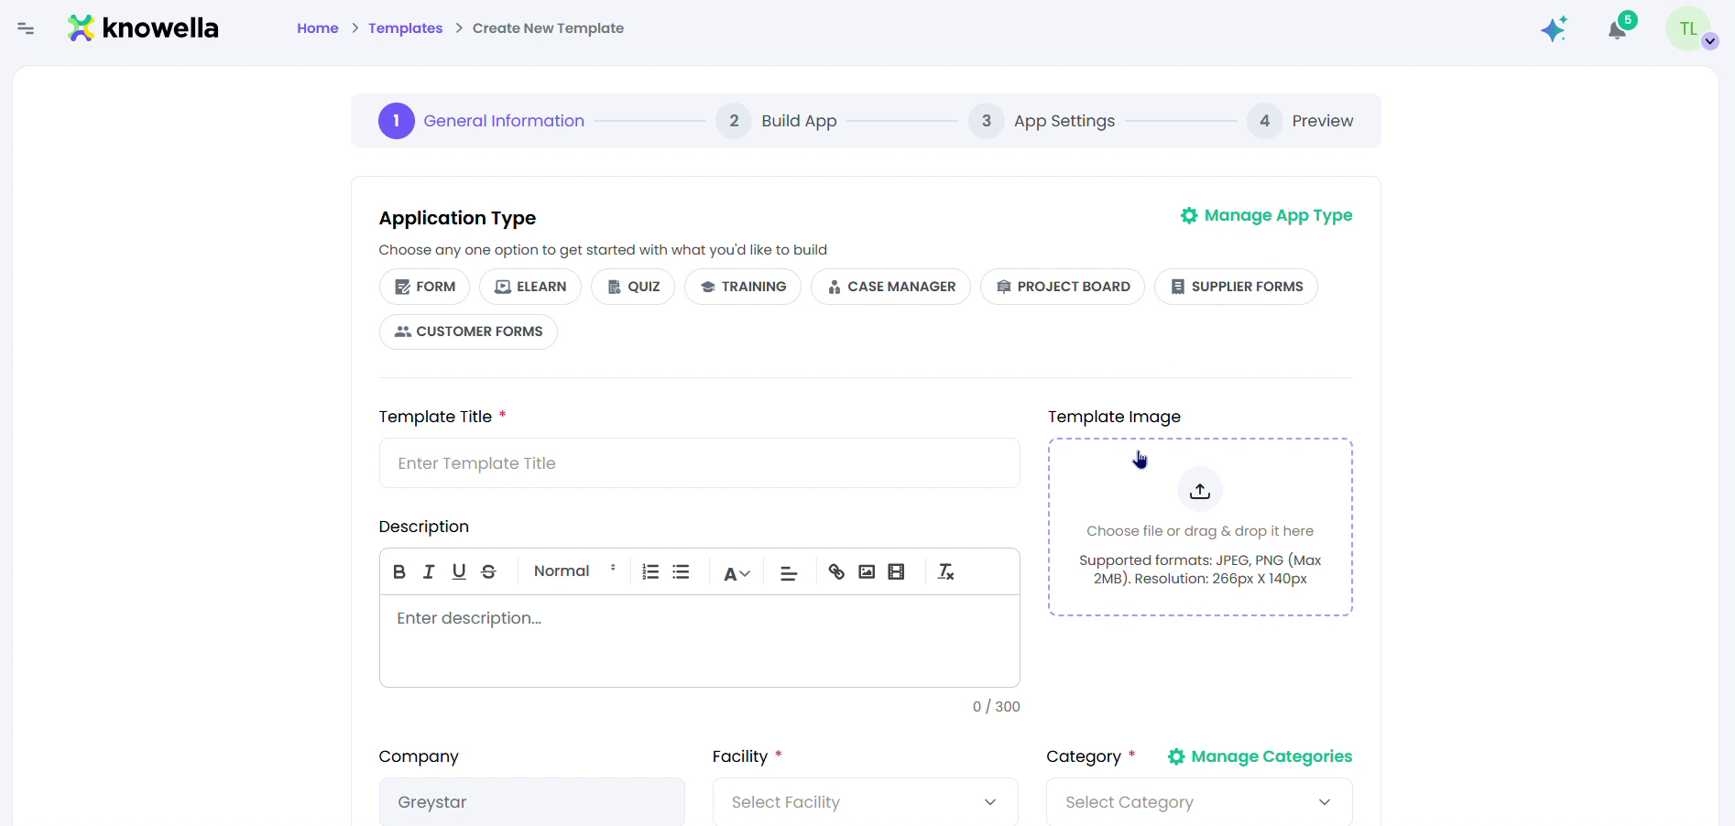Click the Knowella logo

[143, 28]
